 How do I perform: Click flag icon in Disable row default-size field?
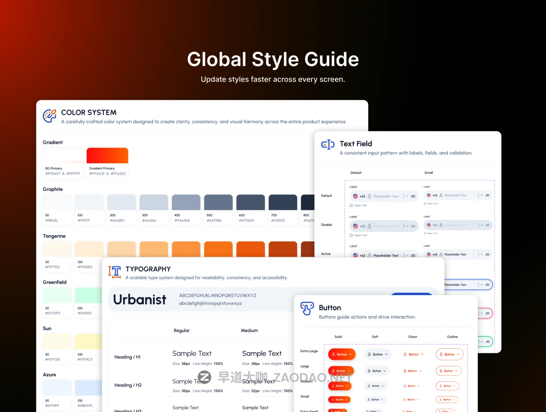pyautogui.click(x=355, y=226)
